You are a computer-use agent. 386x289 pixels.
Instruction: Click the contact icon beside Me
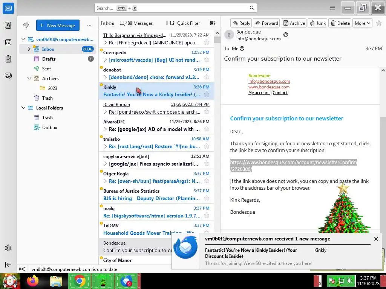pos(242,49)
